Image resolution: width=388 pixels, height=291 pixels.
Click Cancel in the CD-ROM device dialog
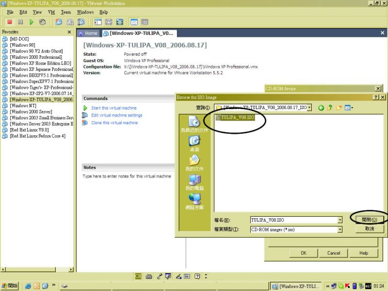pos(334,253)
